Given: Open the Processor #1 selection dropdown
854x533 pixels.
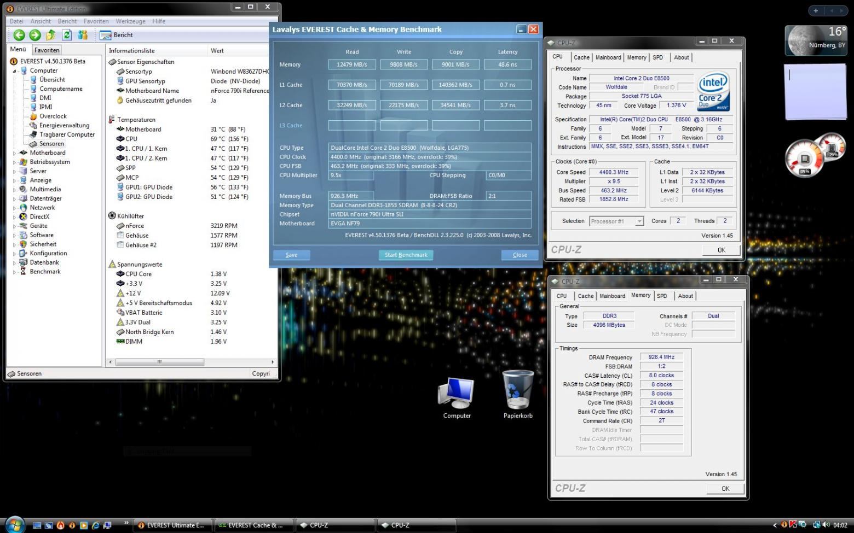Looking at the screenshot, I should [616, 221].
